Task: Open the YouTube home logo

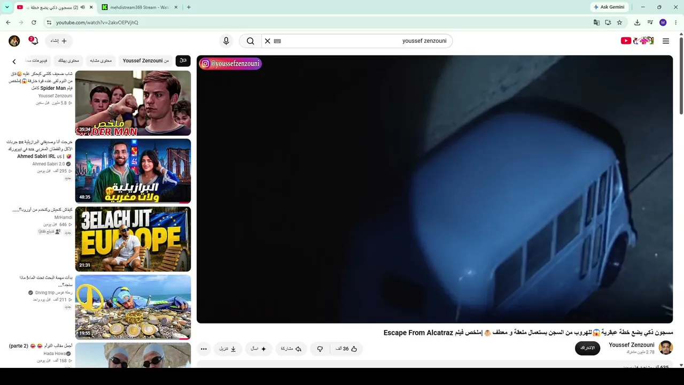Action: (637, 41)
